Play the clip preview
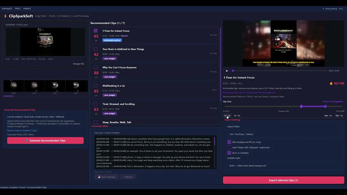 click(227, 71)
